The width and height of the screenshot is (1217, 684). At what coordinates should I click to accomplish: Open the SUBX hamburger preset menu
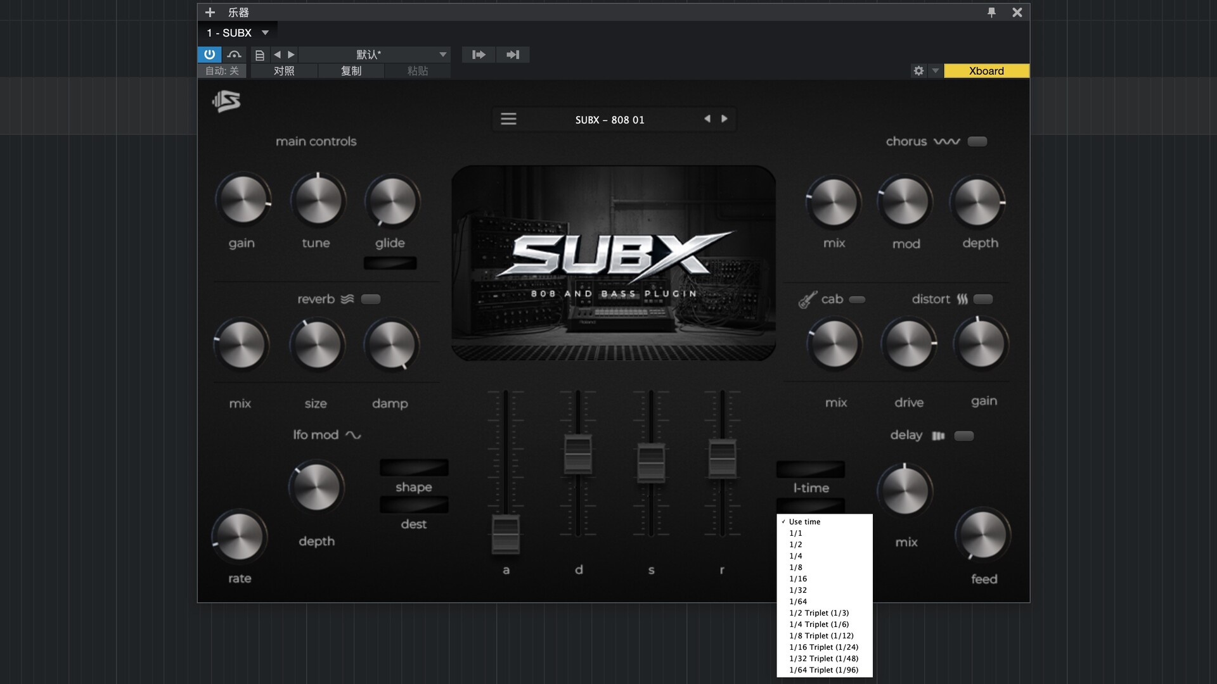508,119
